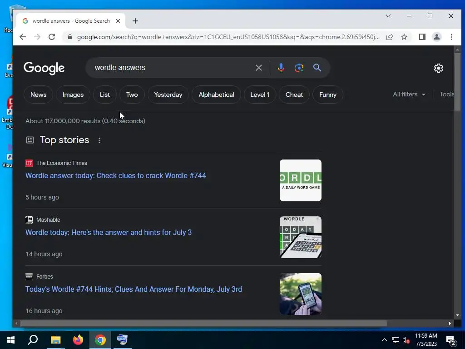Click the Google logo

(x=44, y=68)
